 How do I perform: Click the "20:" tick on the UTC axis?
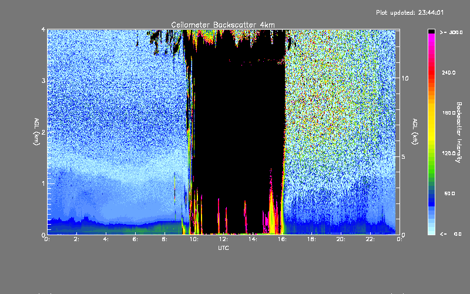click(x=341, y=239)
